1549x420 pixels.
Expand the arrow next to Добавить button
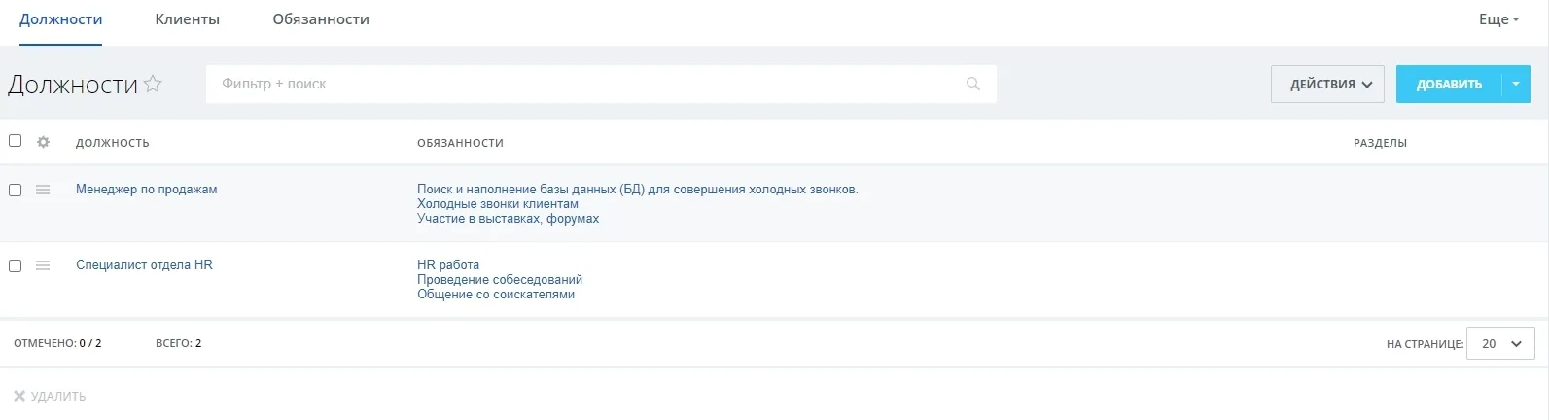pos(1516,84)
